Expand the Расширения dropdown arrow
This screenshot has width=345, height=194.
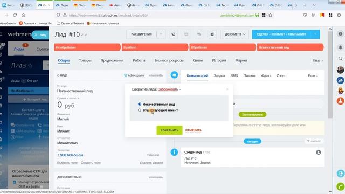coord(161,34)
